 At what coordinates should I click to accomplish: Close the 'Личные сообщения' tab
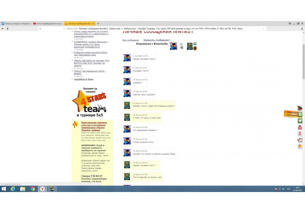[x=93, y=23]
